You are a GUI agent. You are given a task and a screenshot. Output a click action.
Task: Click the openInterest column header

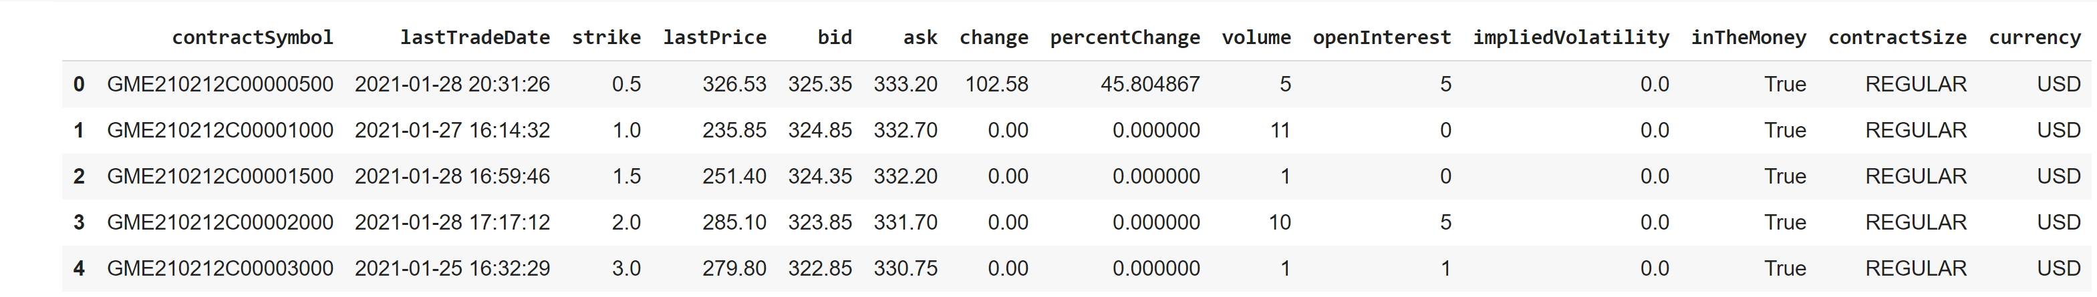[x=1381, y=37]
